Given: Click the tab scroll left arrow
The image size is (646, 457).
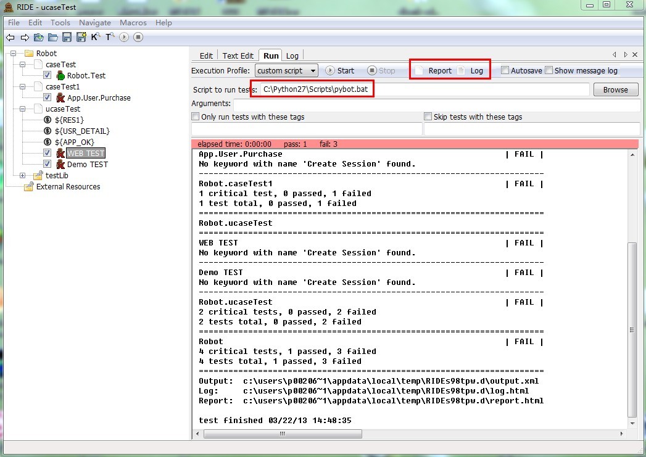Looking at the screenshot, I should [x=615, y=54].
